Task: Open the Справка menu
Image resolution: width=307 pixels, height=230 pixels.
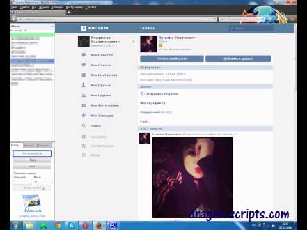Action: click(91, 7)
